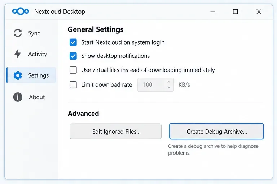
Task: Enable virtual files instead of downloading
Action: click(73, 70)
